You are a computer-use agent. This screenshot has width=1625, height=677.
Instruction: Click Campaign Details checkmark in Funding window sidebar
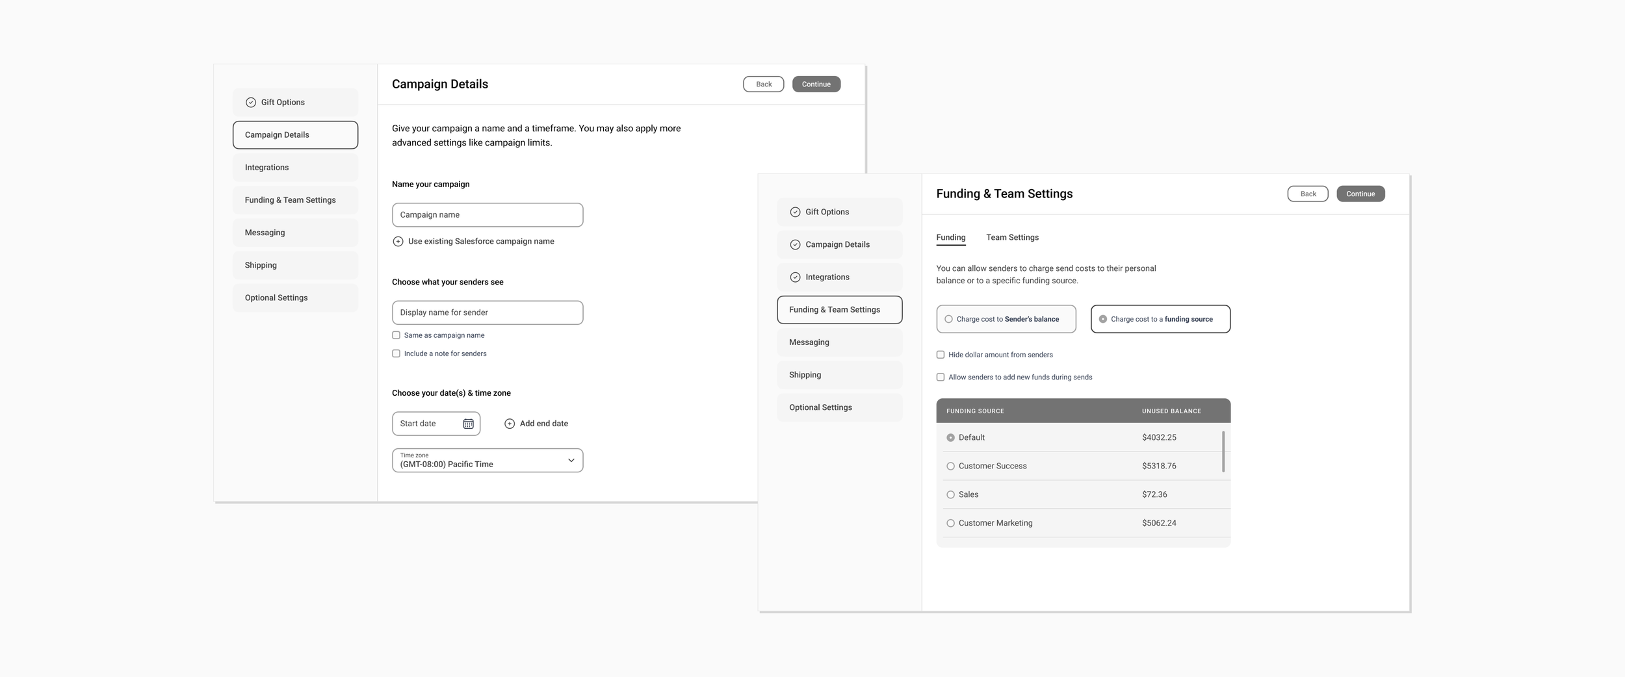click(x=795, y=244)
